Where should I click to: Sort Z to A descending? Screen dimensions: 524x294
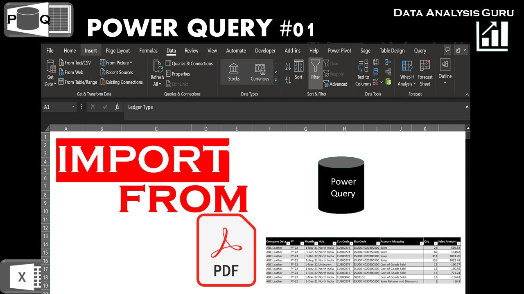[x=288, y=80]
